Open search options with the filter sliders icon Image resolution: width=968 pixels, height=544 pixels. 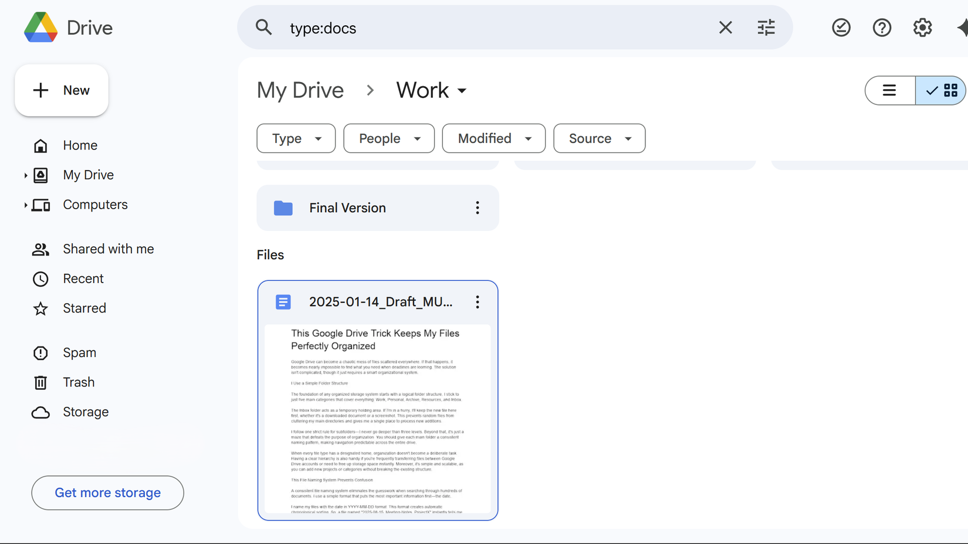pos(766,27)
